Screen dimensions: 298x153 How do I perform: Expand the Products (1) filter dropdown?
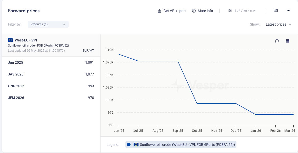click(48, 24)
